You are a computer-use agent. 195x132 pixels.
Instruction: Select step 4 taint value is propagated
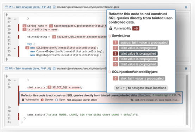(x=138, y=59)
